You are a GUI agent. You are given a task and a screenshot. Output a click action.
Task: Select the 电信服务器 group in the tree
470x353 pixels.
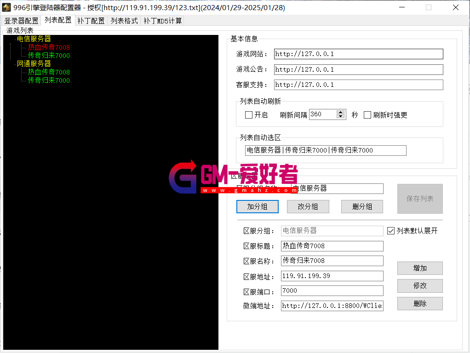pyautogui.click(x=34, y=39)
